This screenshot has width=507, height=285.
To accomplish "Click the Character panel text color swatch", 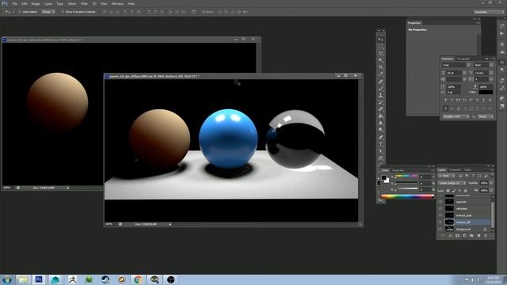I will 486,92.
